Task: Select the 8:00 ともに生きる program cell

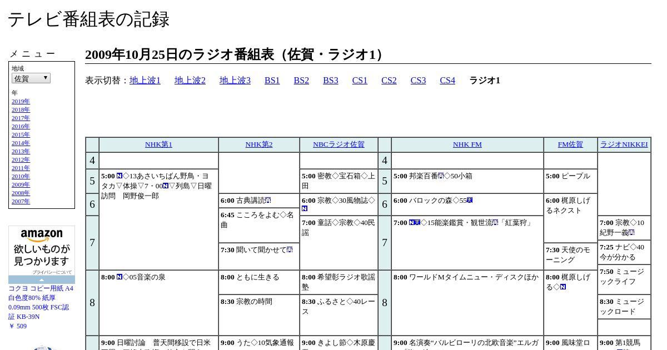Action: (x=259, y=282)
